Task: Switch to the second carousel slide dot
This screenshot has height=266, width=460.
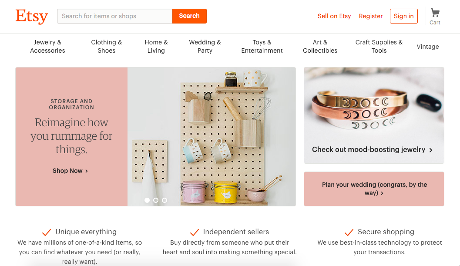Action: [156, 200]
